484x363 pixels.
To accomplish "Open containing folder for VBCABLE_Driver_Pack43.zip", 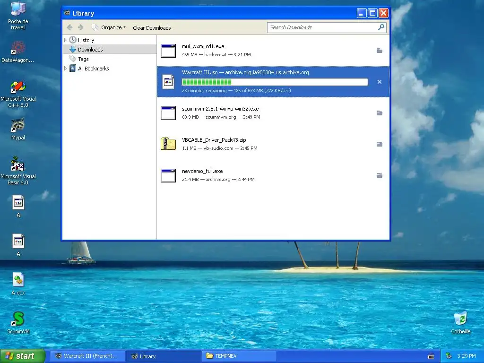I will (380, 144).
